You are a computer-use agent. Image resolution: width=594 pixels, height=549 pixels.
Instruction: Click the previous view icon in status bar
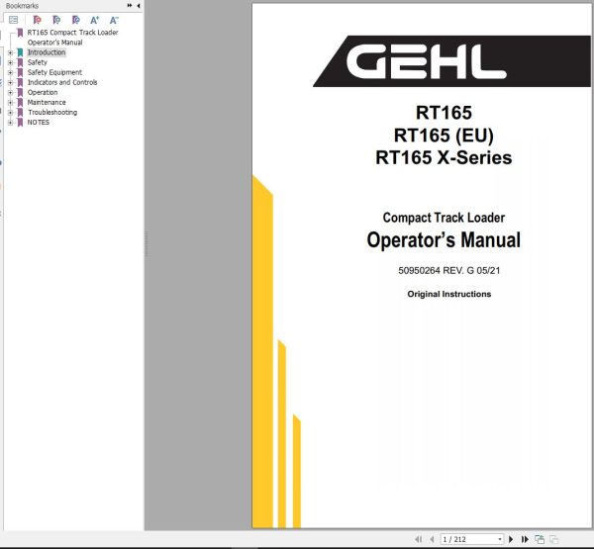point(540,539)
